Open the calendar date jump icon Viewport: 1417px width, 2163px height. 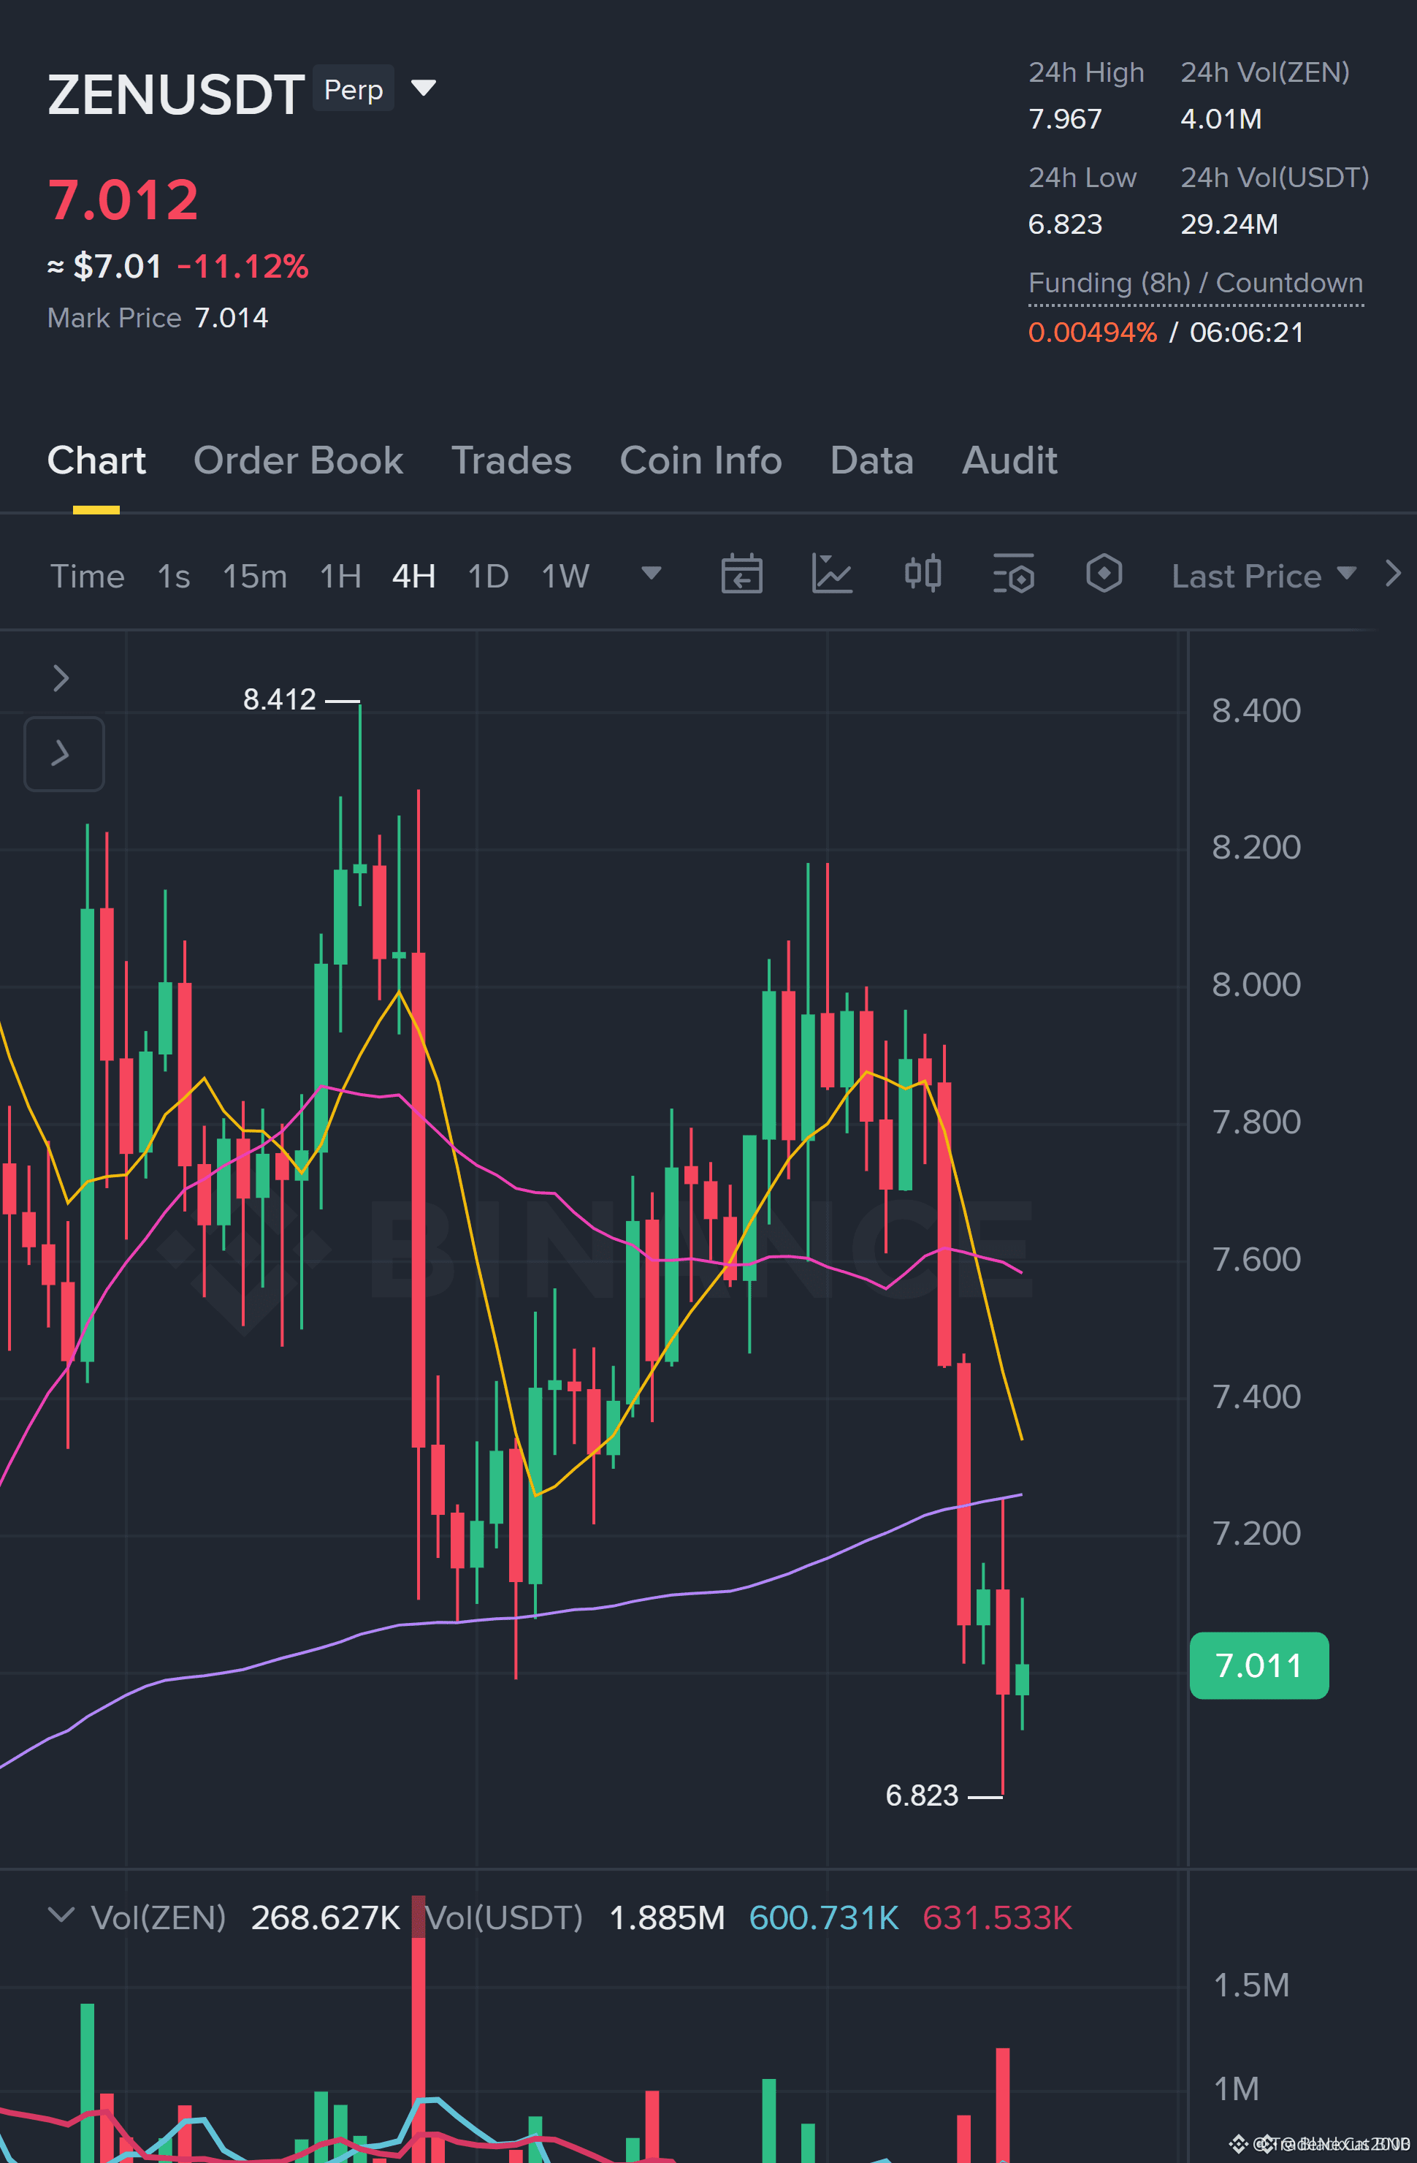[x=741, y=574]
